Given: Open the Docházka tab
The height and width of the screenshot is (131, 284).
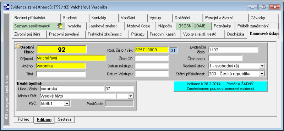Looking at the screenshot, I should (x=236, y=34).
